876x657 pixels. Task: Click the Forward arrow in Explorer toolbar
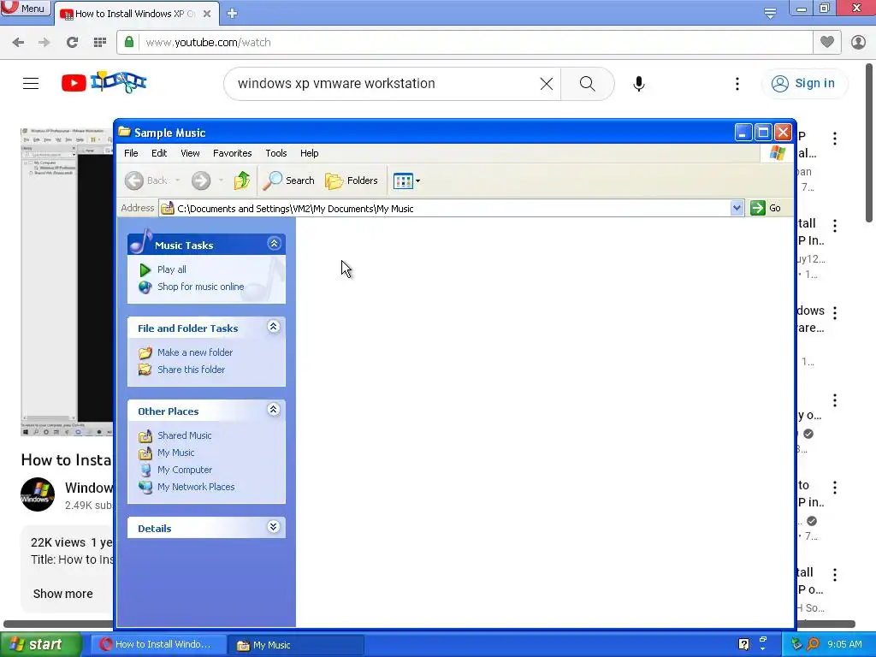[x=201, y=181]
